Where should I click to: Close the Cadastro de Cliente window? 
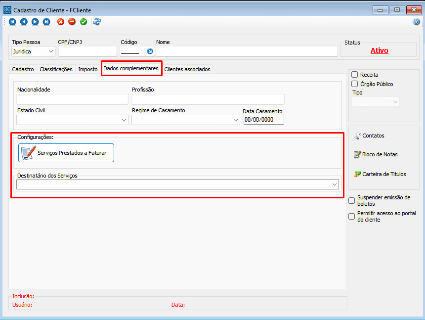[414, 10]
